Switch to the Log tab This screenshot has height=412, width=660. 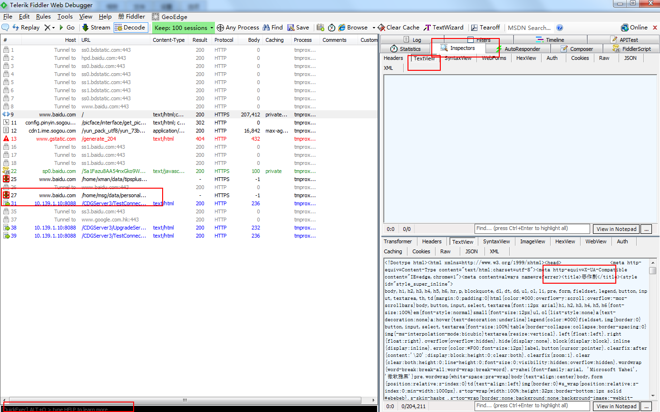pyautogui.click(x=412, y=40)
